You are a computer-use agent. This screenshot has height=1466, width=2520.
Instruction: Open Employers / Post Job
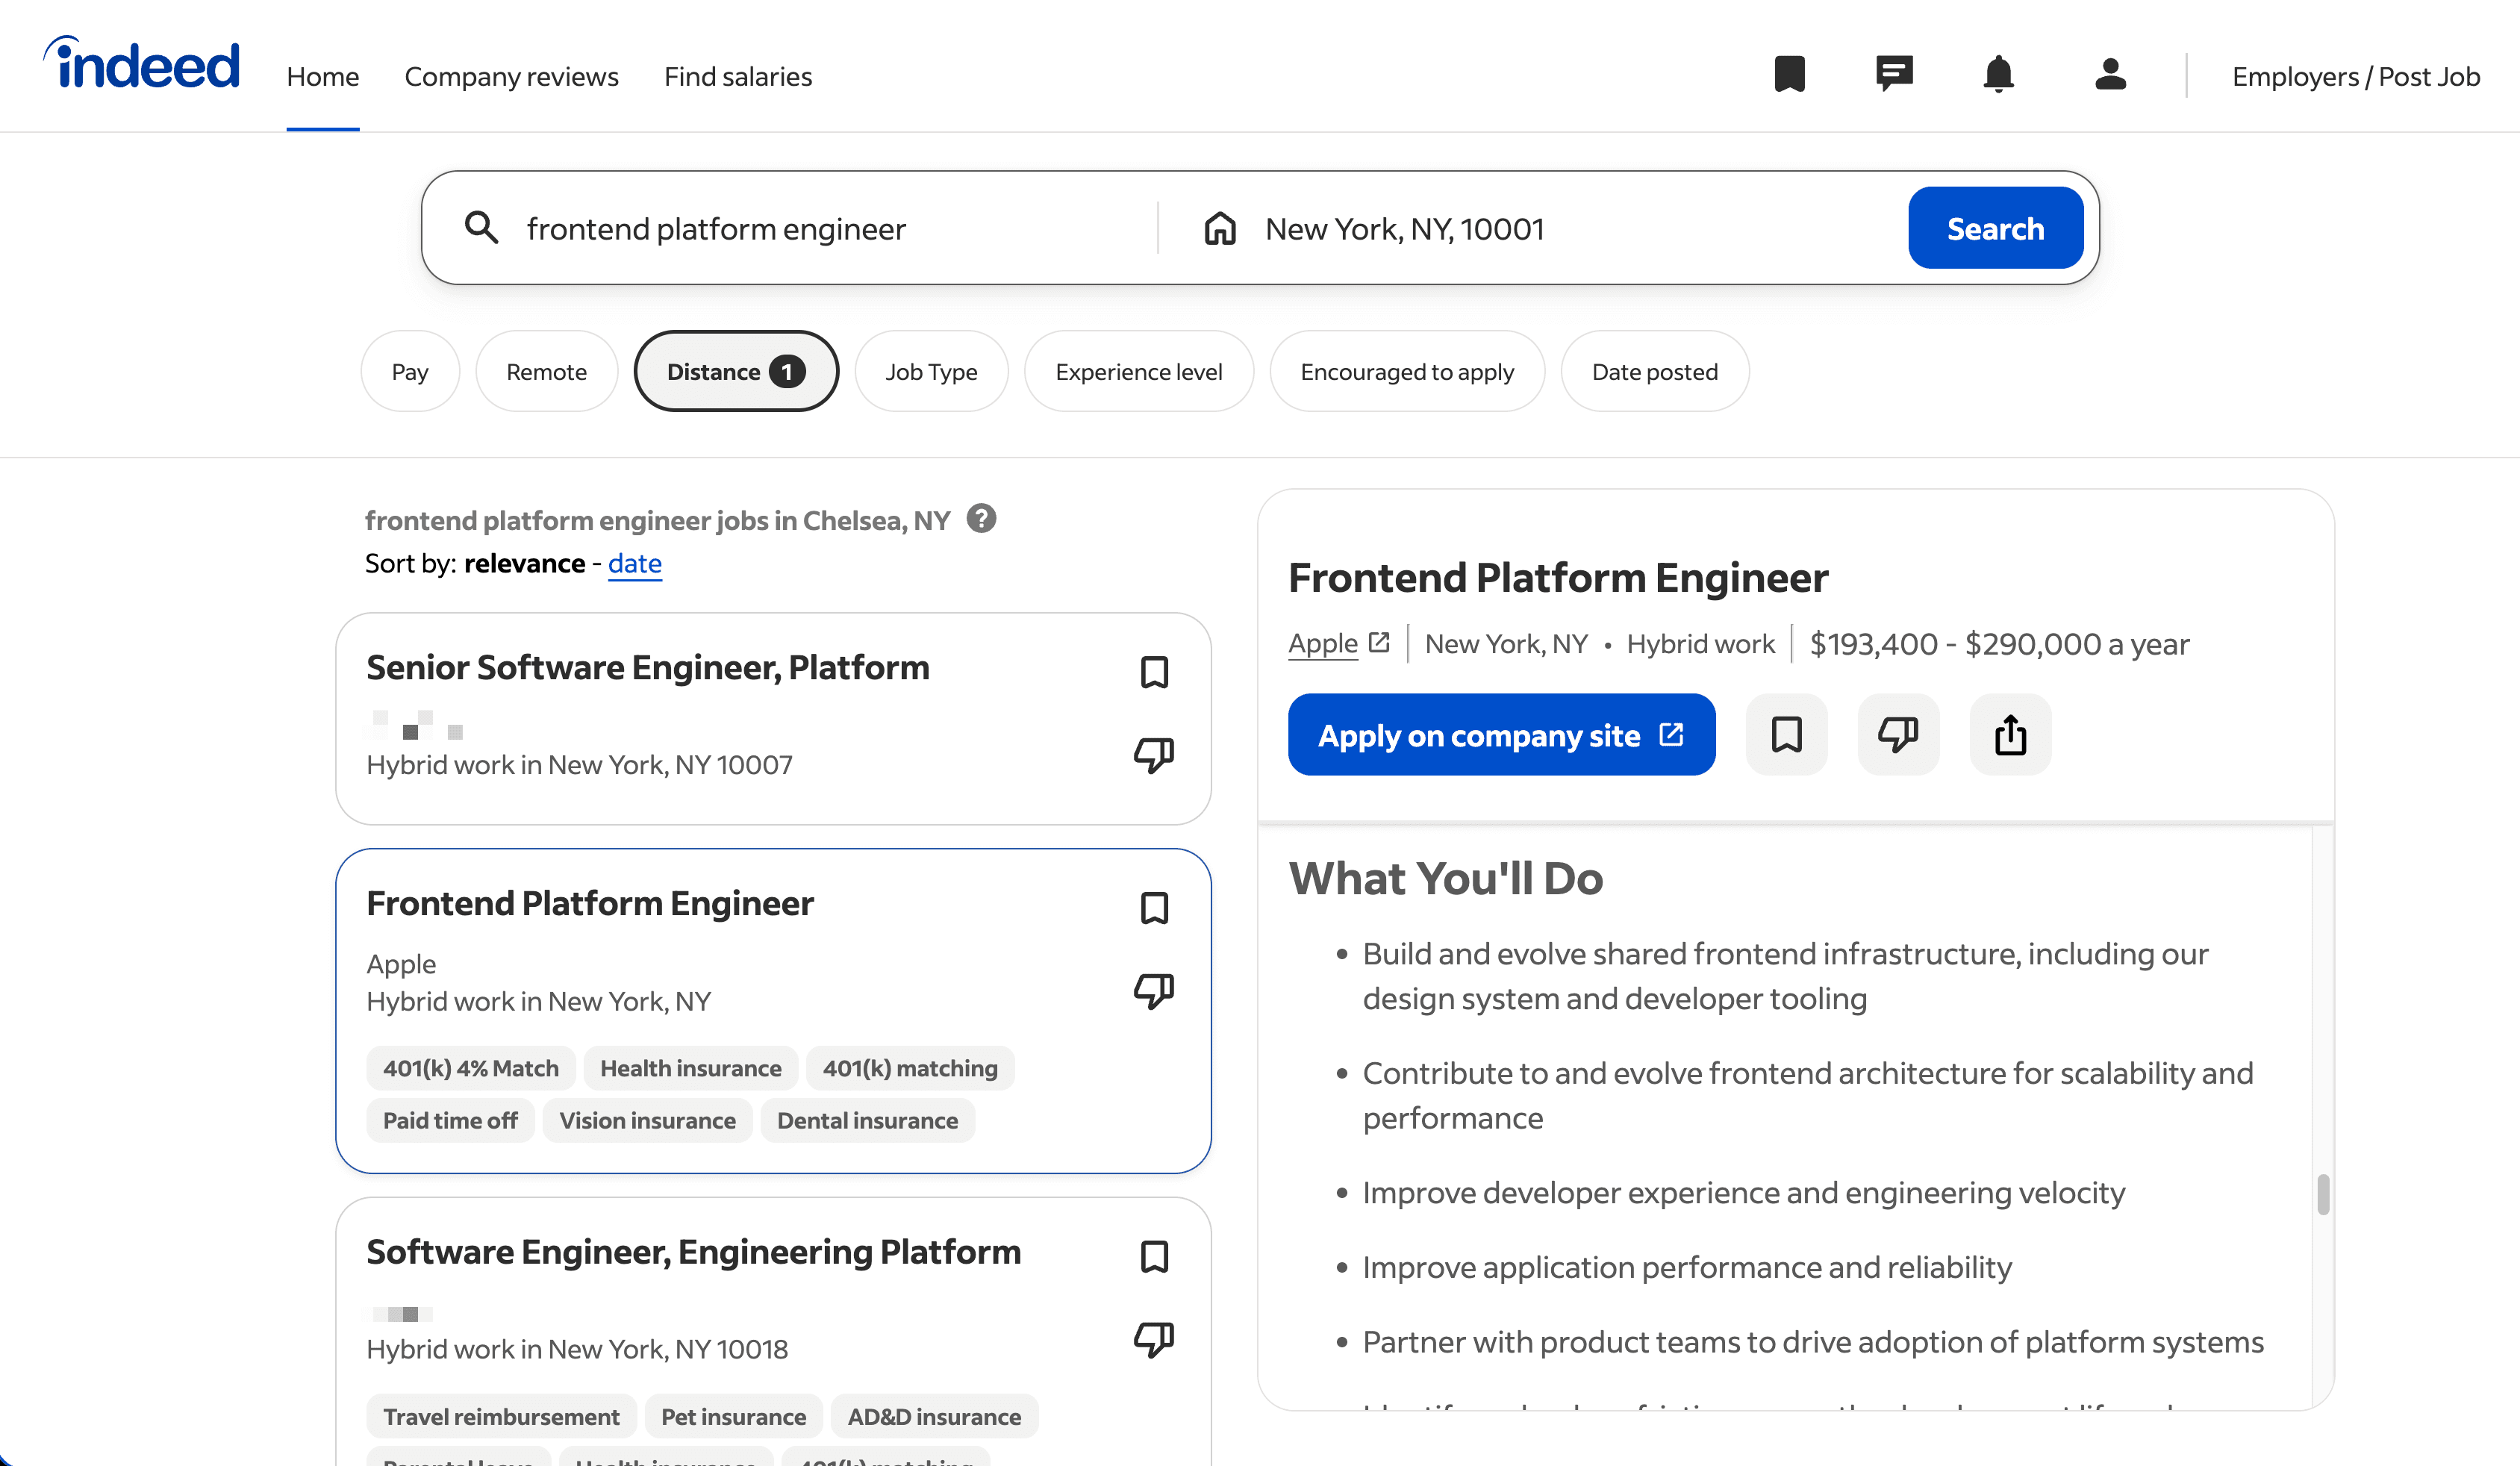tap(2356, 76)
